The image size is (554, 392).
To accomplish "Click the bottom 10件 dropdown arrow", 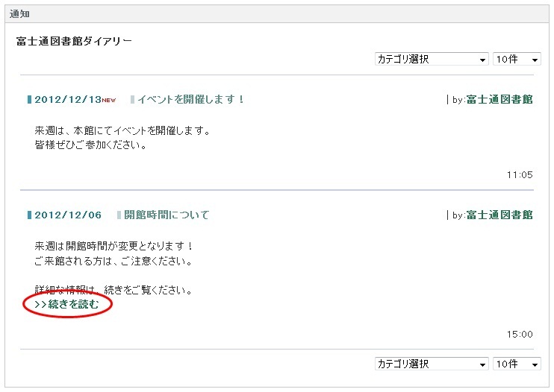I will pyautogui.click(x=535, y=364).
